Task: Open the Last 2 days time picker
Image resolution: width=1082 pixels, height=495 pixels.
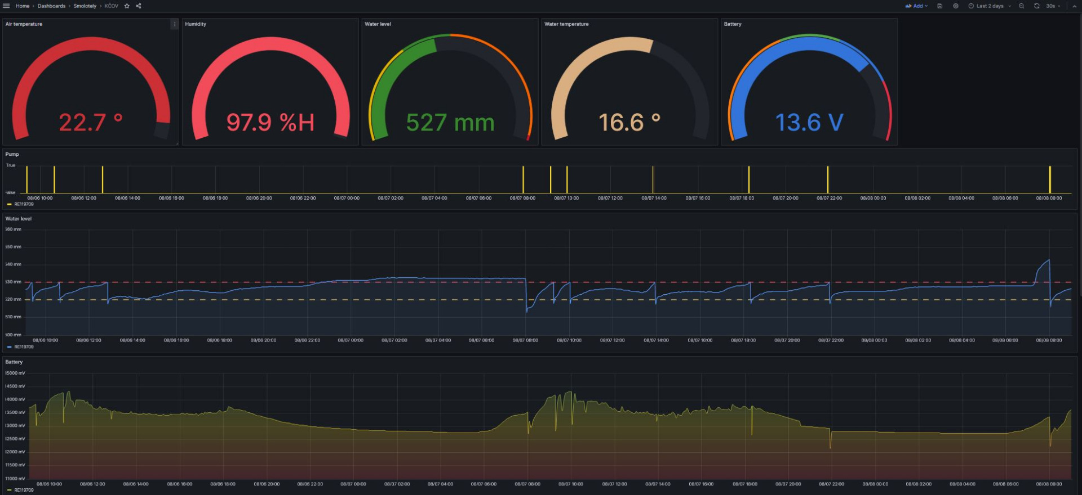Action: (x=990, y=6)
